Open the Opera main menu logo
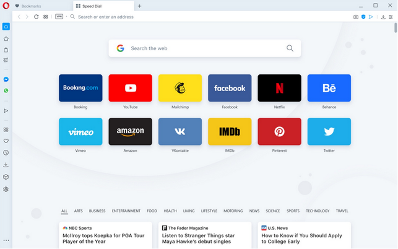Image resolution: width=398 pixels, height=249 pixels. pos(6,6)
